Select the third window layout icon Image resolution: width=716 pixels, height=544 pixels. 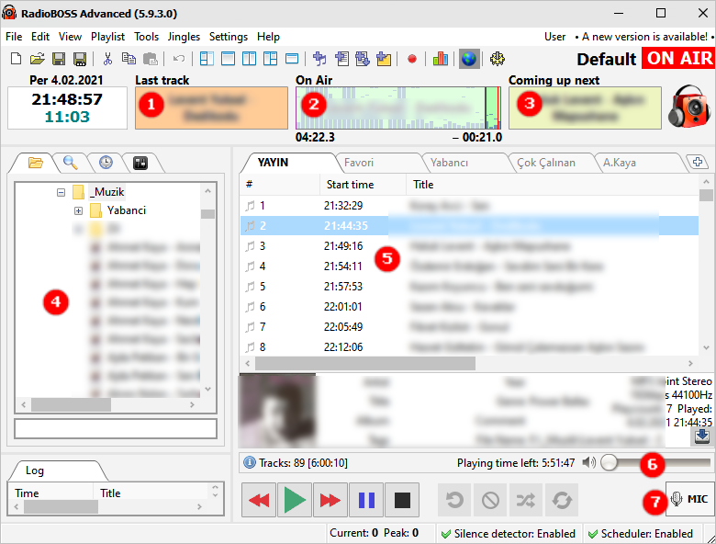[250, 59]
